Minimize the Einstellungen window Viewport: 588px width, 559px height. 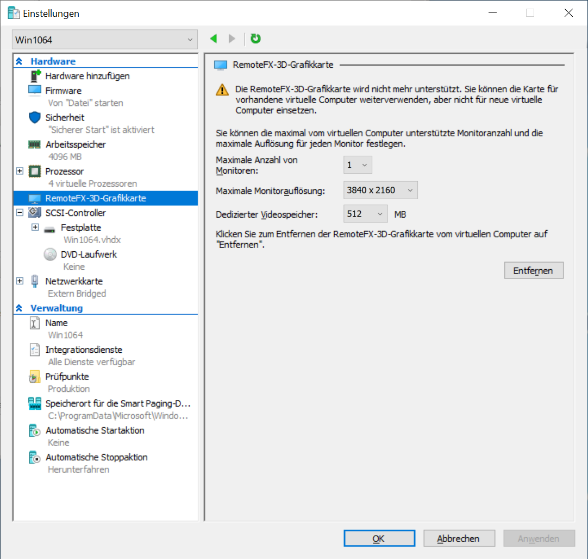[493, 12]
